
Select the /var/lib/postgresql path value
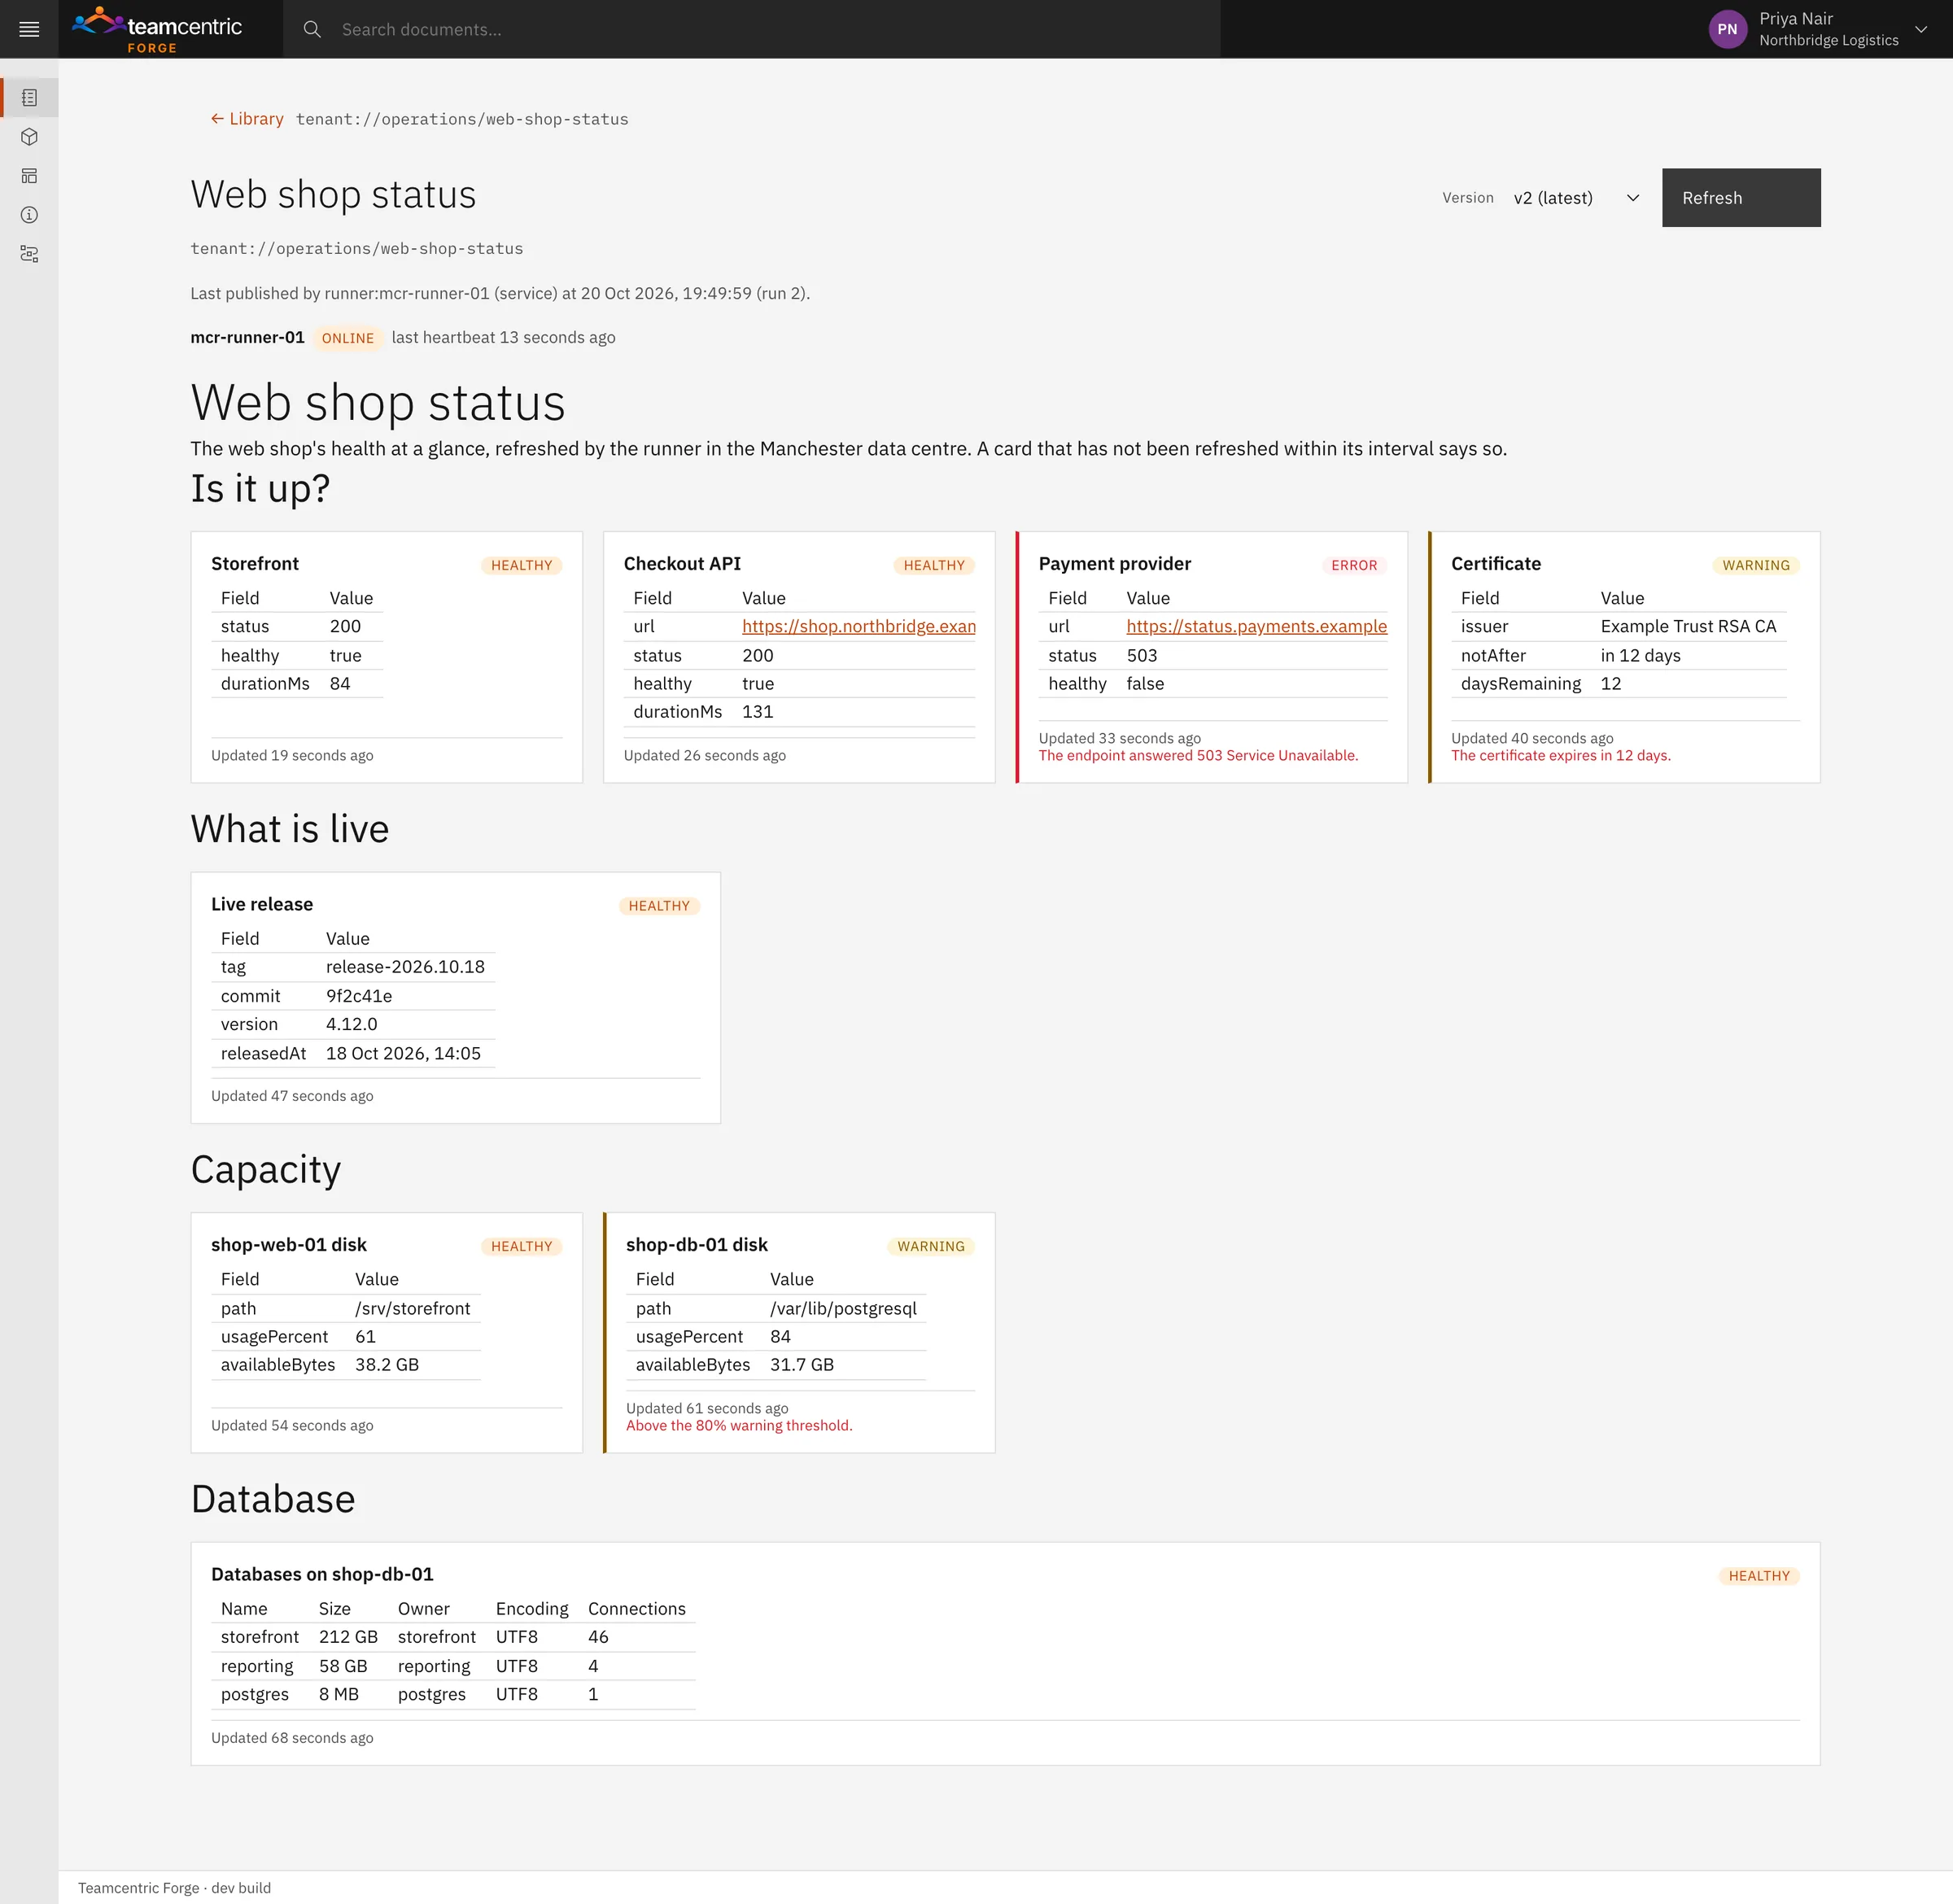point(843,1308)
